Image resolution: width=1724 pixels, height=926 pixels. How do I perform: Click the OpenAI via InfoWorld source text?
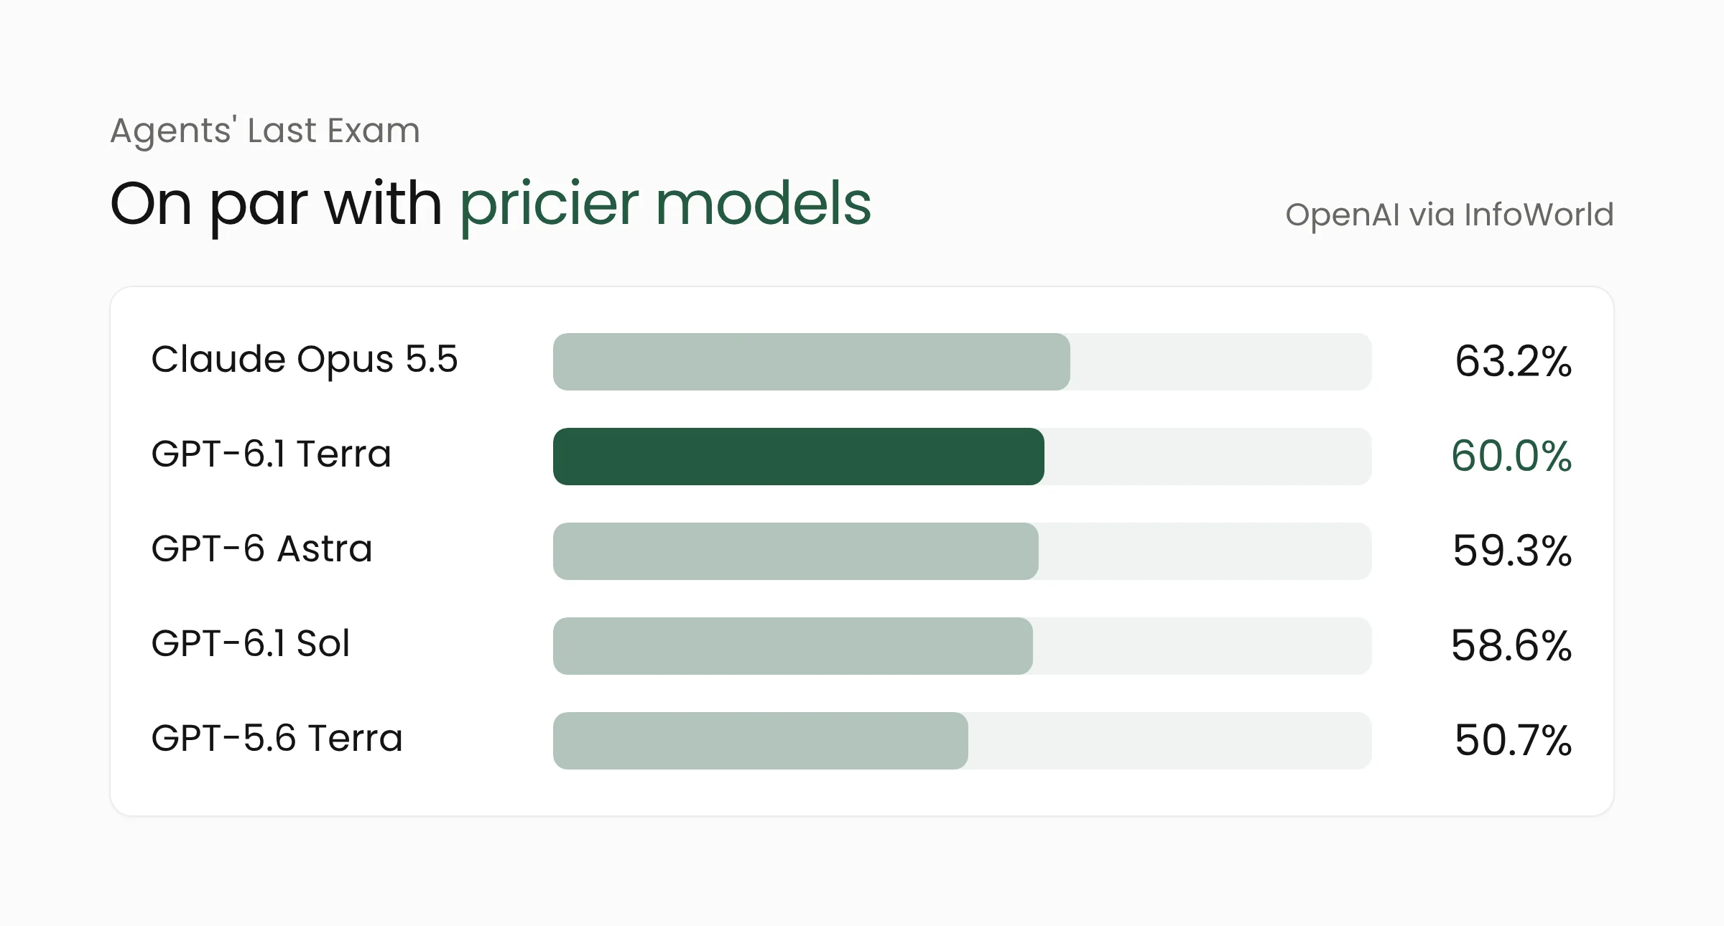1450,215
